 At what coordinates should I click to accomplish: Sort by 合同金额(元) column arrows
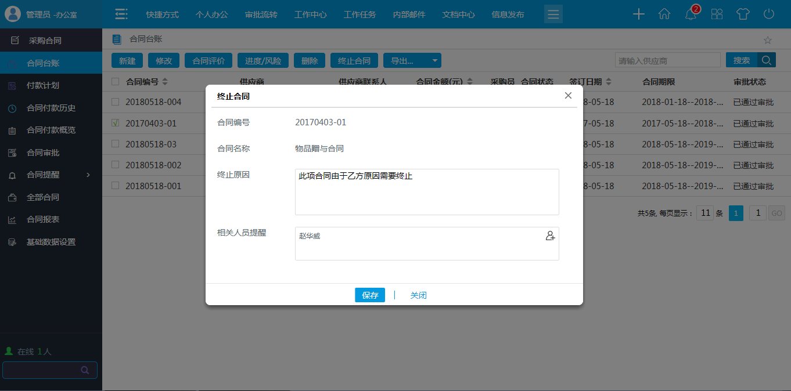(x=470, y=81)
